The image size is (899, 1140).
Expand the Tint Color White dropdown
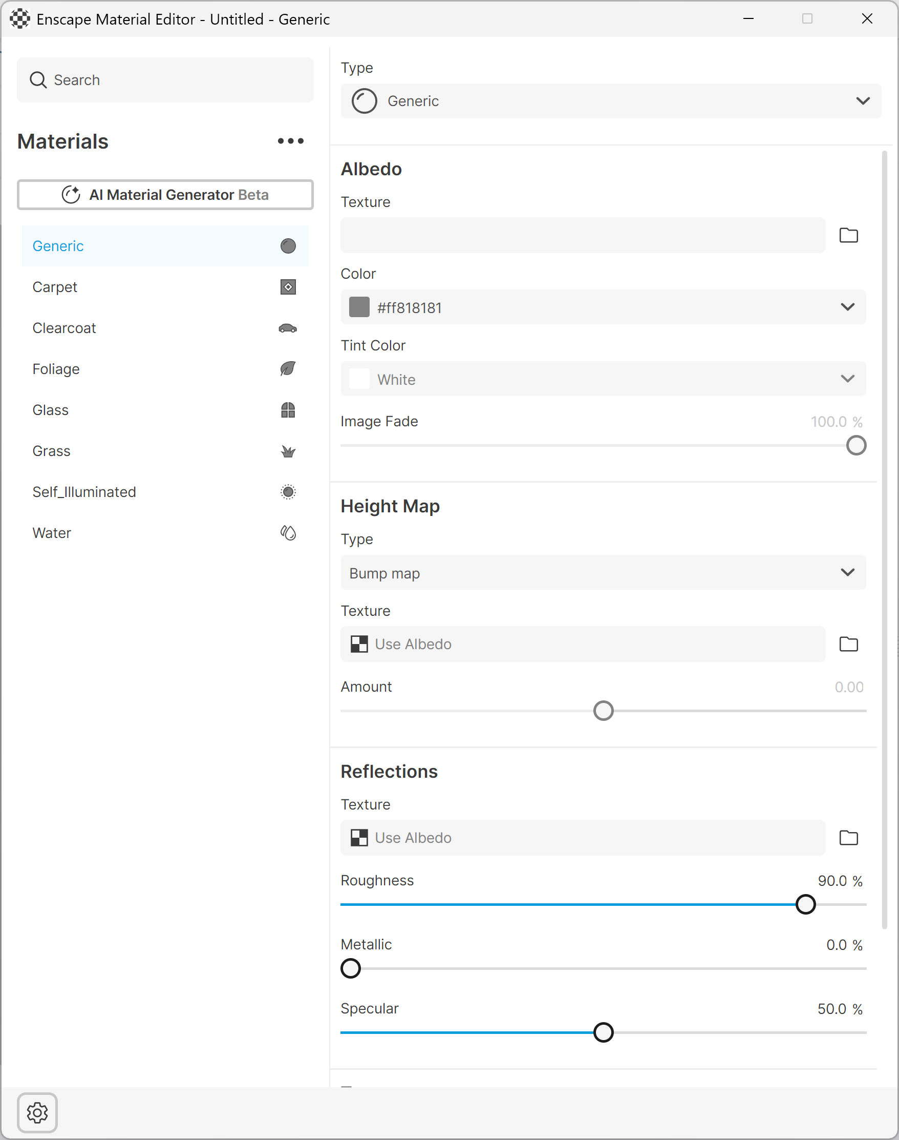pyautogui.click(x=603, y=379)
